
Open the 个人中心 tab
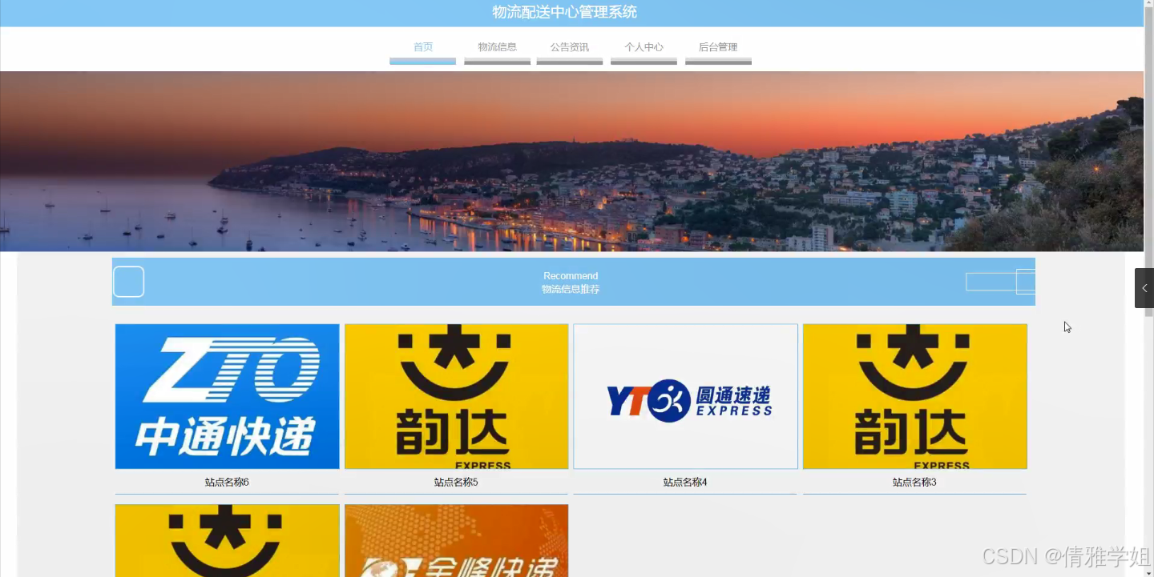click(644, 48)
